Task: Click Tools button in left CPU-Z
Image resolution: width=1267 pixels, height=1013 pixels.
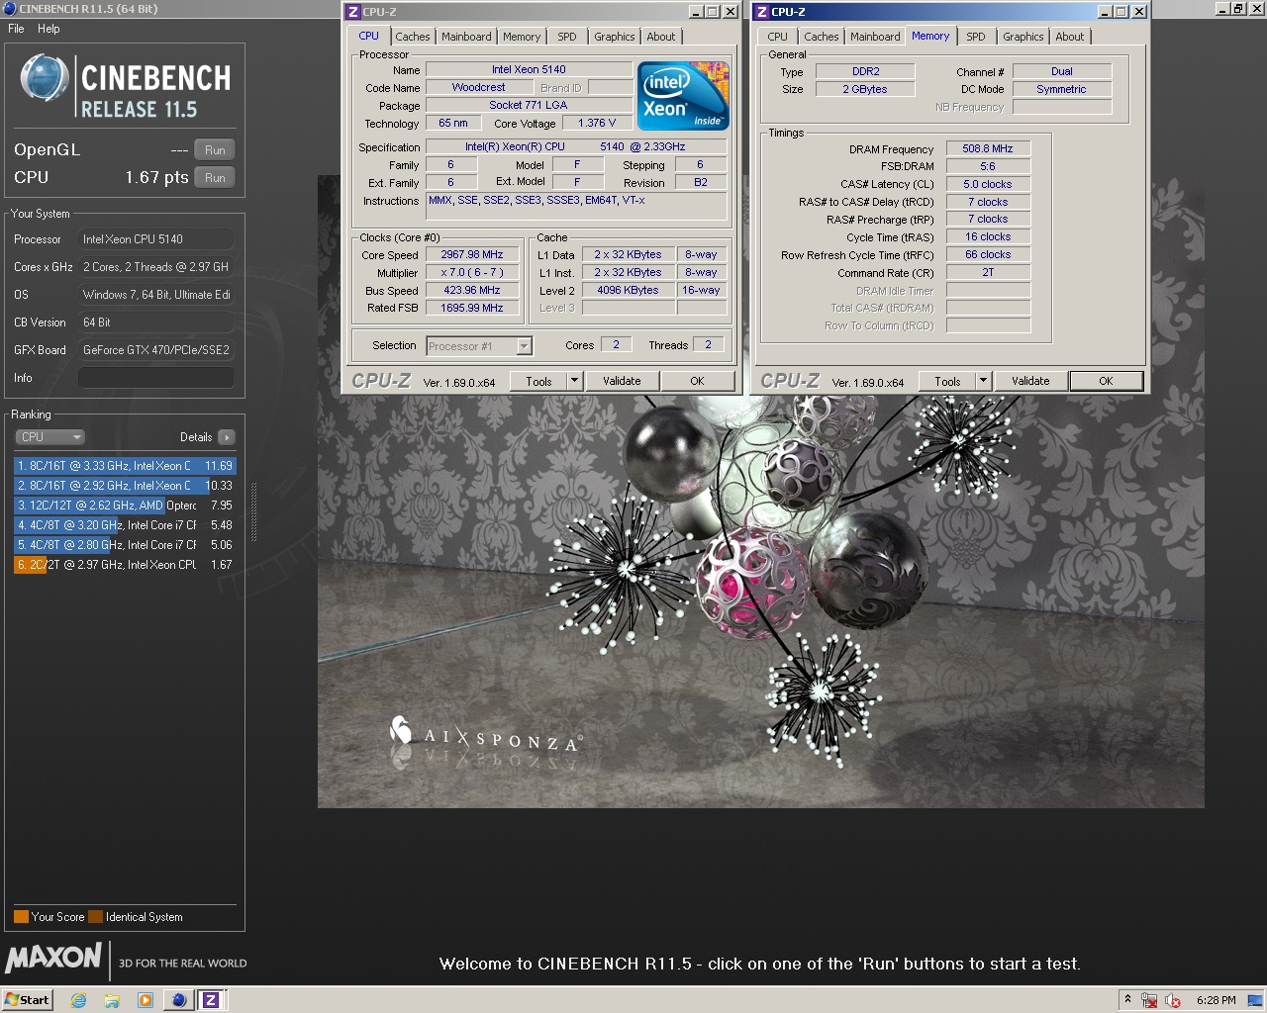Action: tap(538, 382)
